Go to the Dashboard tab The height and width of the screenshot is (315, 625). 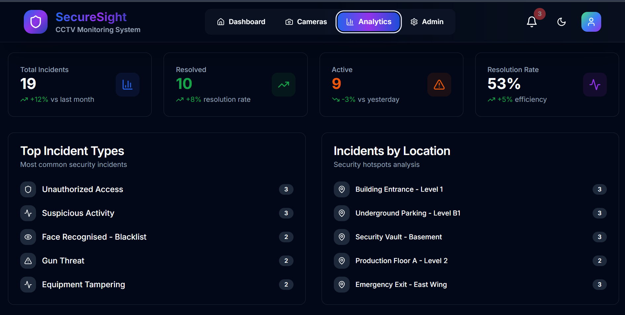coord(241,22)
